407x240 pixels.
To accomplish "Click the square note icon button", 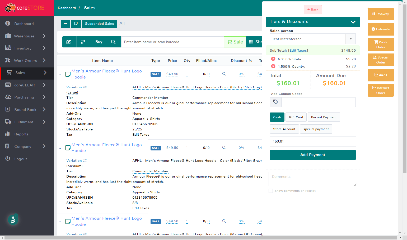I will [x=76, y=24].
